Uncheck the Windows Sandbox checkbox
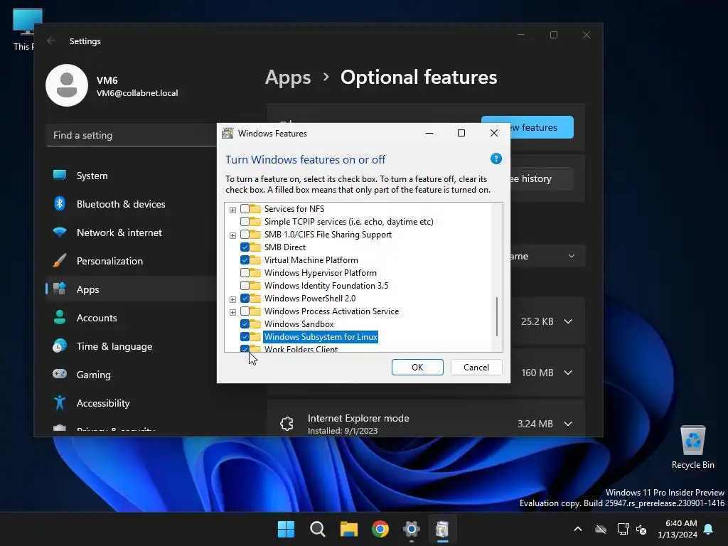The height and width of the screenshot is (546, 728). tap(245, 323)
